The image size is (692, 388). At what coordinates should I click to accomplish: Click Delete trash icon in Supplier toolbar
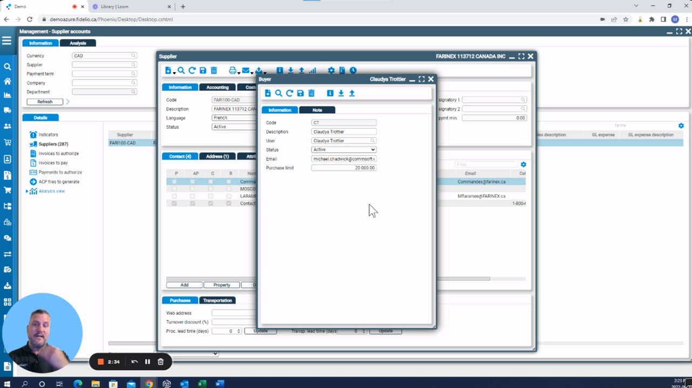click(214, 71)
